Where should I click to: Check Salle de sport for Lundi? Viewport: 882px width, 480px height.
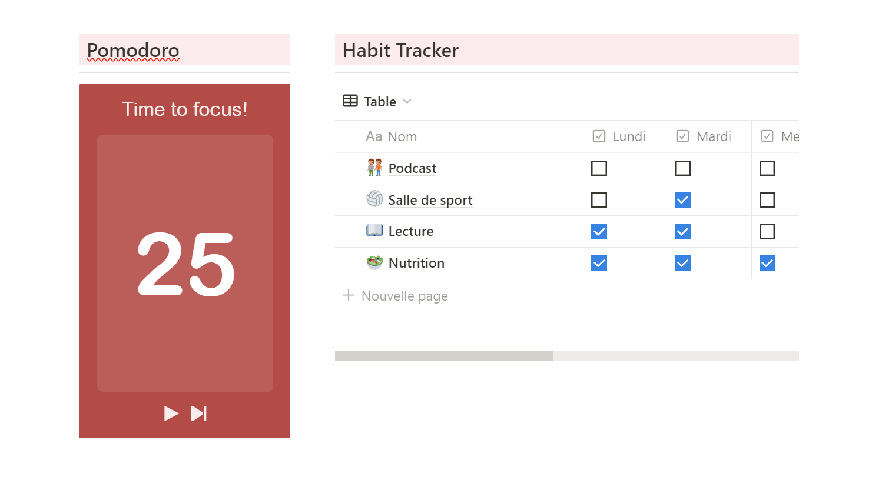(599, 200)
